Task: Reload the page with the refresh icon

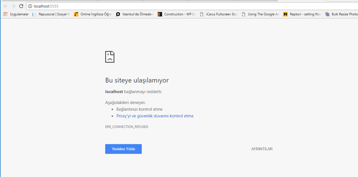Action: tap(21, 6)
